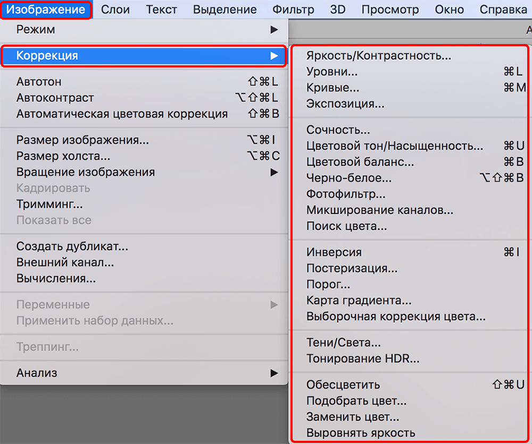Open the Справка menu
The width and height of the screenshot is (532, 444).
(x=503, y=10)
